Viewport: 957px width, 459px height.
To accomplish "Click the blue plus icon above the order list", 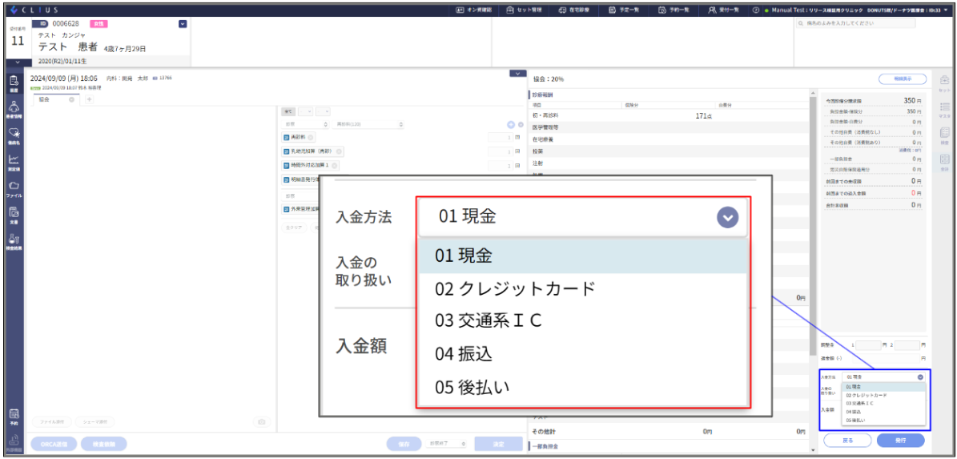I will click(511, 125).
